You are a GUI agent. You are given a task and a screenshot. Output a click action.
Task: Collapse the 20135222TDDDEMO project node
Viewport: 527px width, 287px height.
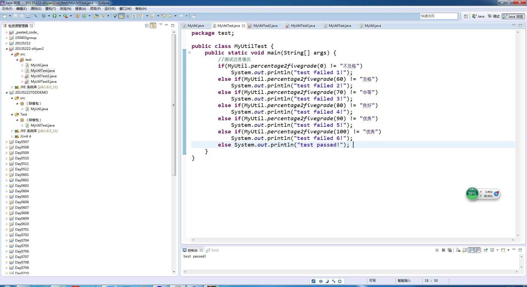pos(7,93)
